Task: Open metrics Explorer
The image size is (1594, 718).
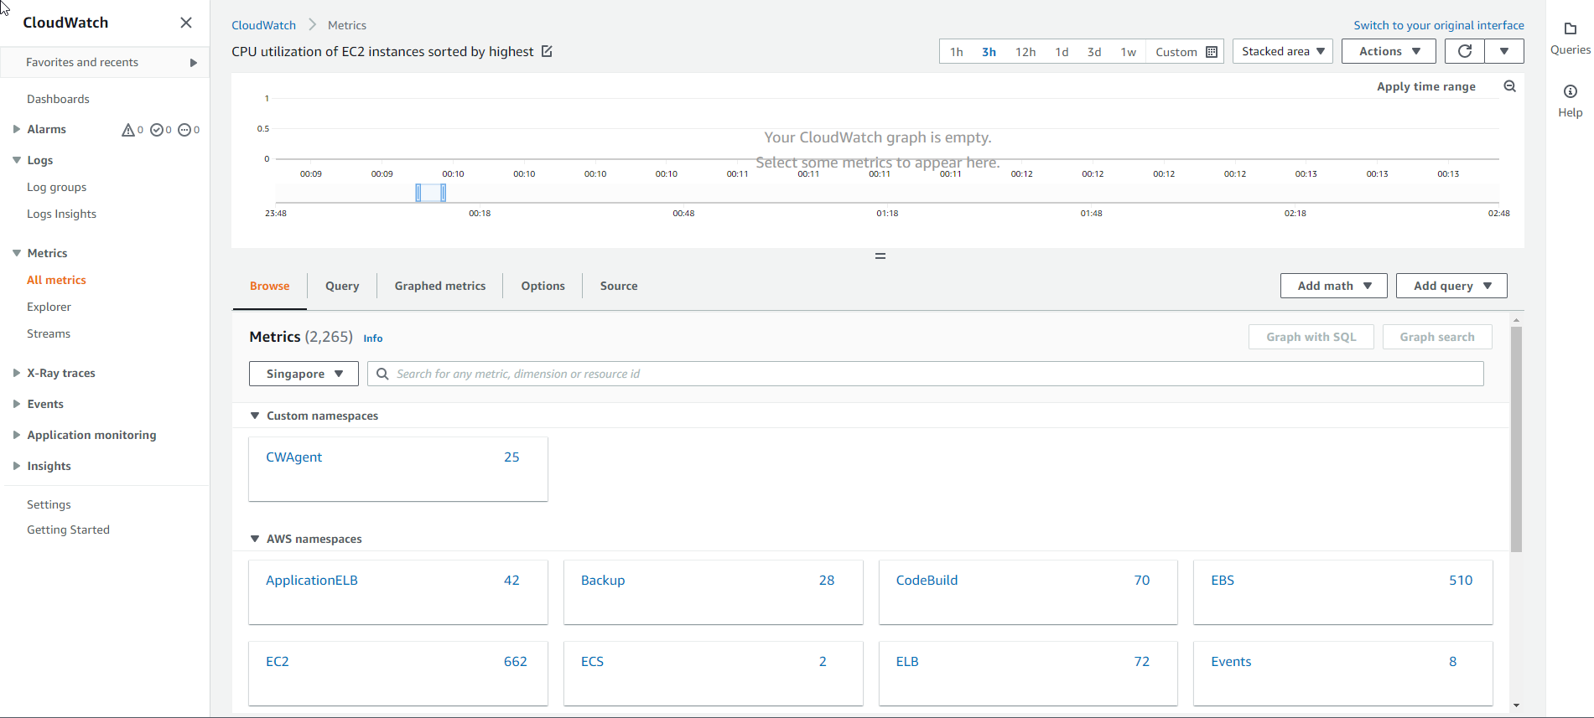Action: pyautogui.click(x=49, y=307)
